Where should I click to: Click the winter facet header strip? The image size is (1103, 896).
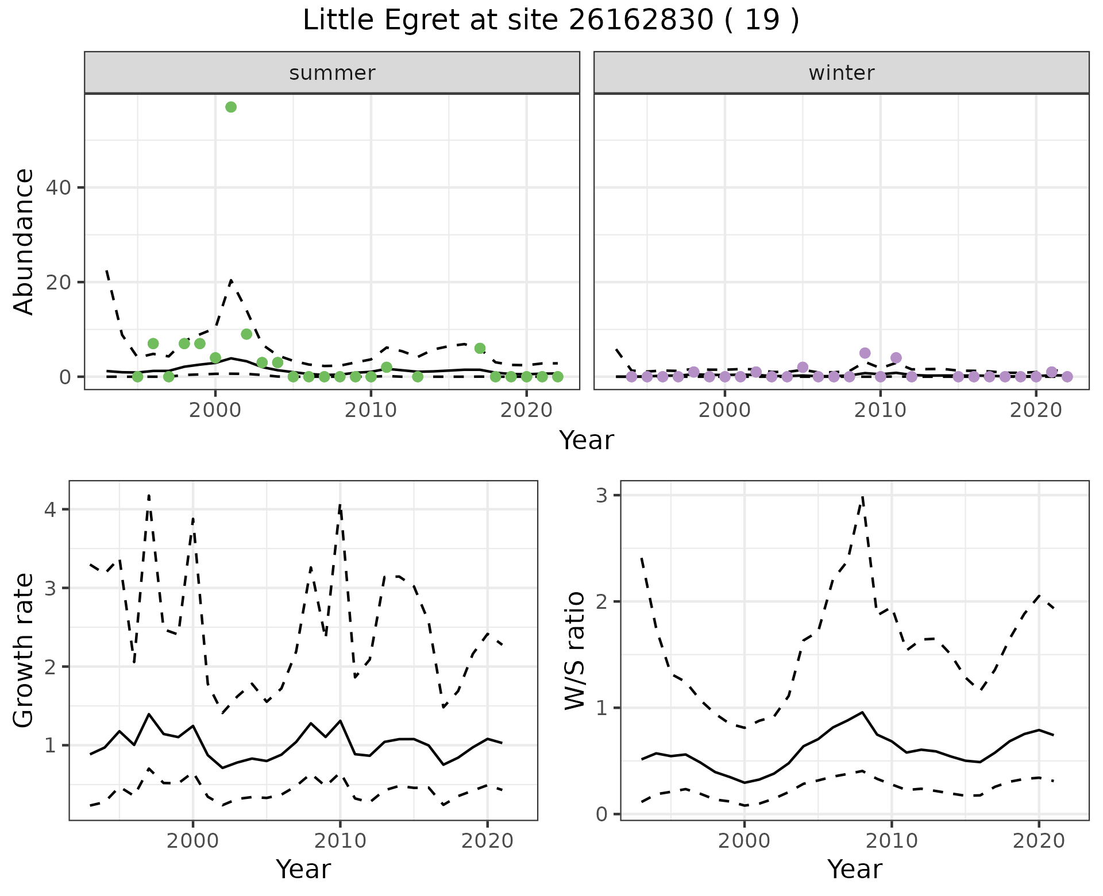click(x=841, y=73)
